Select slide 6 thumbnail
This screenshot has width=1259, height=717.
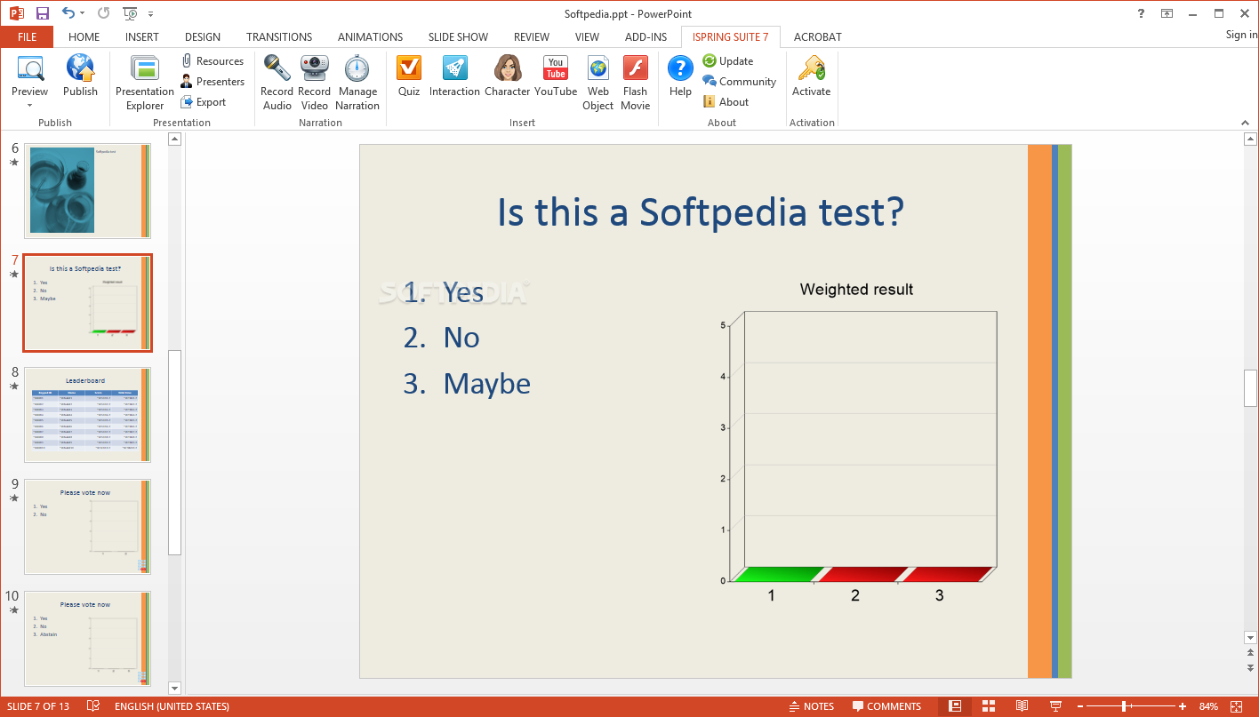tap(88, 191)
